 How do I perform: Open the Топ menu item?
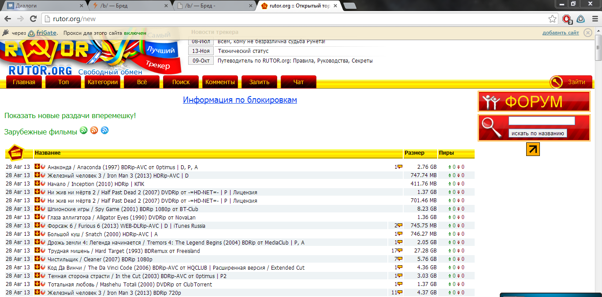pyautogui.click(x=63, y=82)
